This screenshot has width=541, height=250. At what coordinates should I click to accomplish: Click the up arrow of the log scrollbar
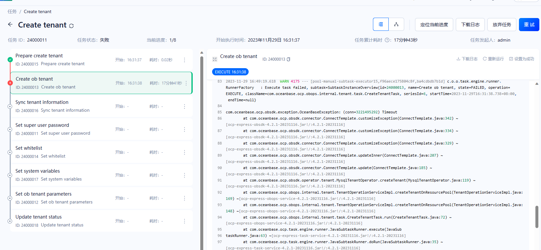537,84
